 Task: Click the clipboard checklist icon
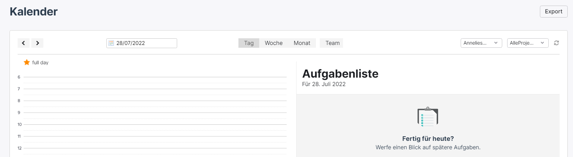[428, 117]
